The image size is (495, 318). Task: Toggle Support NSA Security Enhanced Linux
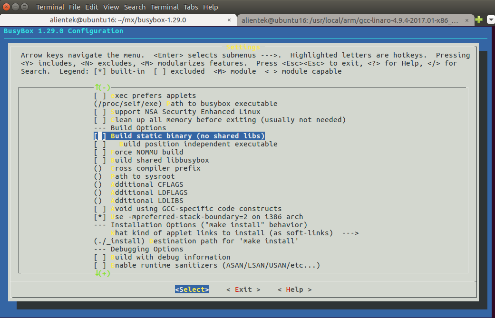point(177,112)
